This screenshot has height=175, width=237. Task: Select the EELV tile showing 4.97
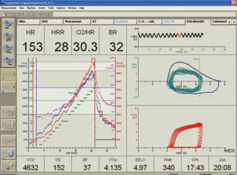click(x=140, y=164)
